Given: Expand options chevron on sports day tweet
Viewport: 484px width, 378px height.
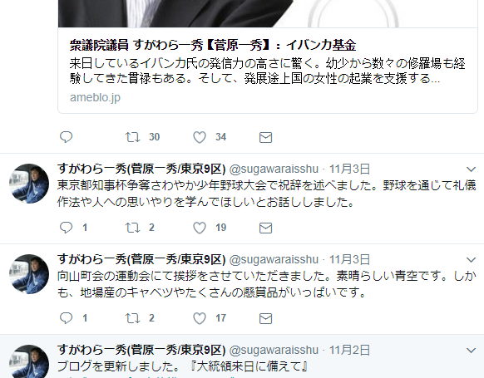Looking at the screenshot, I should point(471,260).
